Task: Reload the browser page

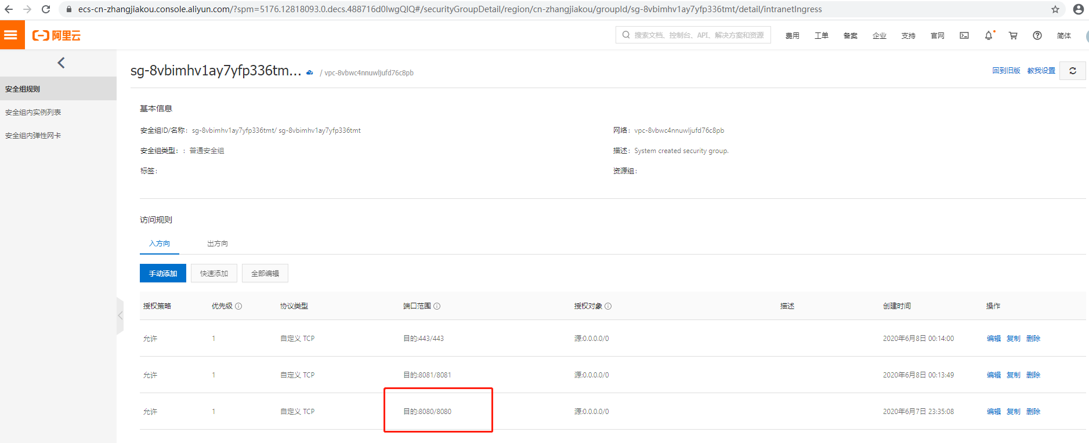Action: (x=46, y=9)
